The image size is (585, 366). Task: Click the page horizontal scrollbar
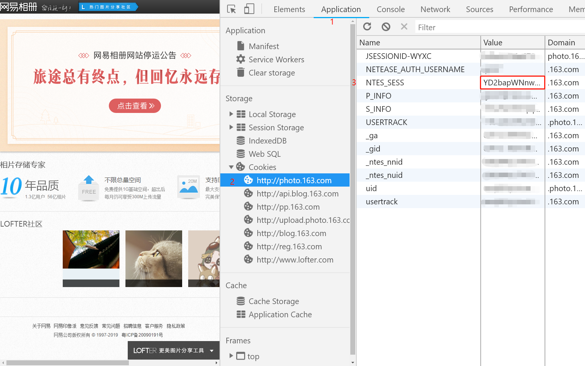[67, 363]
